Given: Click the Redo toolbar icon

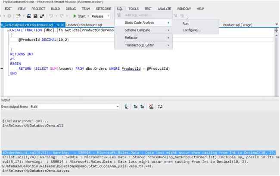Looking at the screenshot, I should point(62,16).
